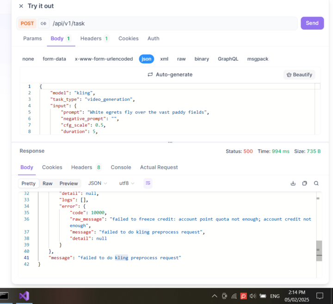Select the json body type
Image resolution: width=333 pixels, height=304 pixels.
point(146,59)
